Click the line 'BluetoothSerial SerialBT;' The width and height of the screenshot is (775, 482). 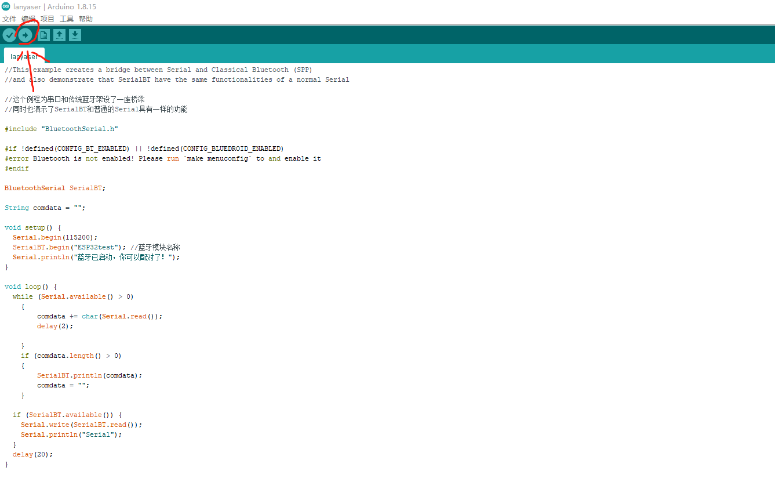(x=55, y=188)
